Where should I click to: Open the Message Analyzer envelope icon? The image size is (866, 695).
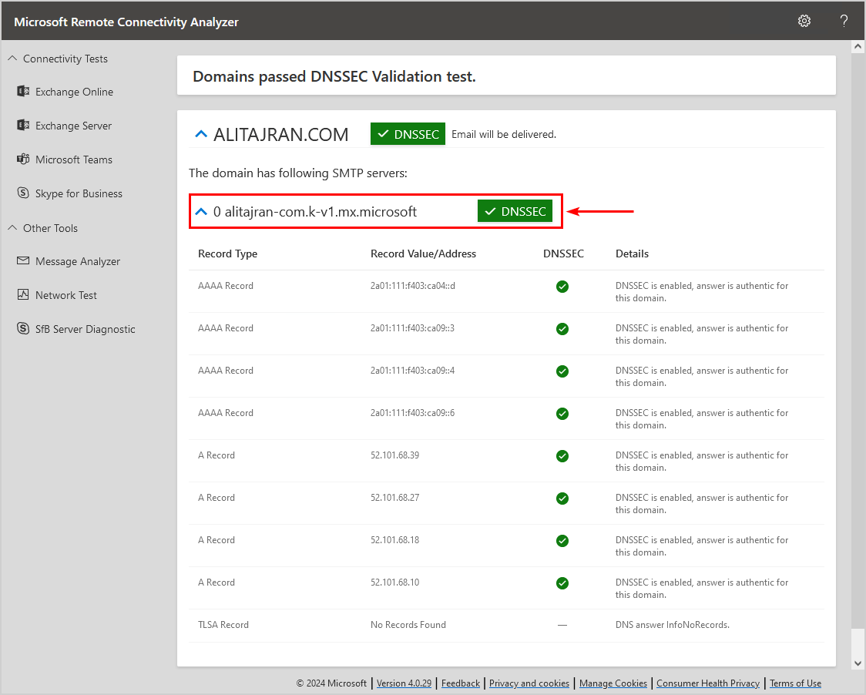(22, 261)
